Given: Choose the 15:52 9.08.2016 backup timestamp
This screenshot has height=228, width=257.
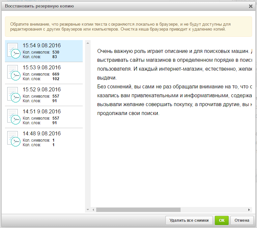Looking at the screenshot, I should [x=42, y=90].
